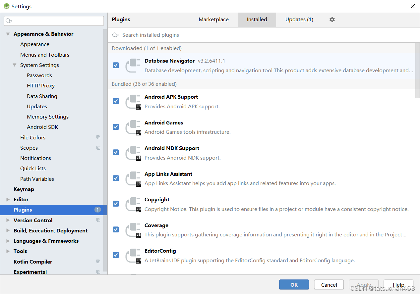
Task: Open the Notifications settings
Action: point(35,158)
